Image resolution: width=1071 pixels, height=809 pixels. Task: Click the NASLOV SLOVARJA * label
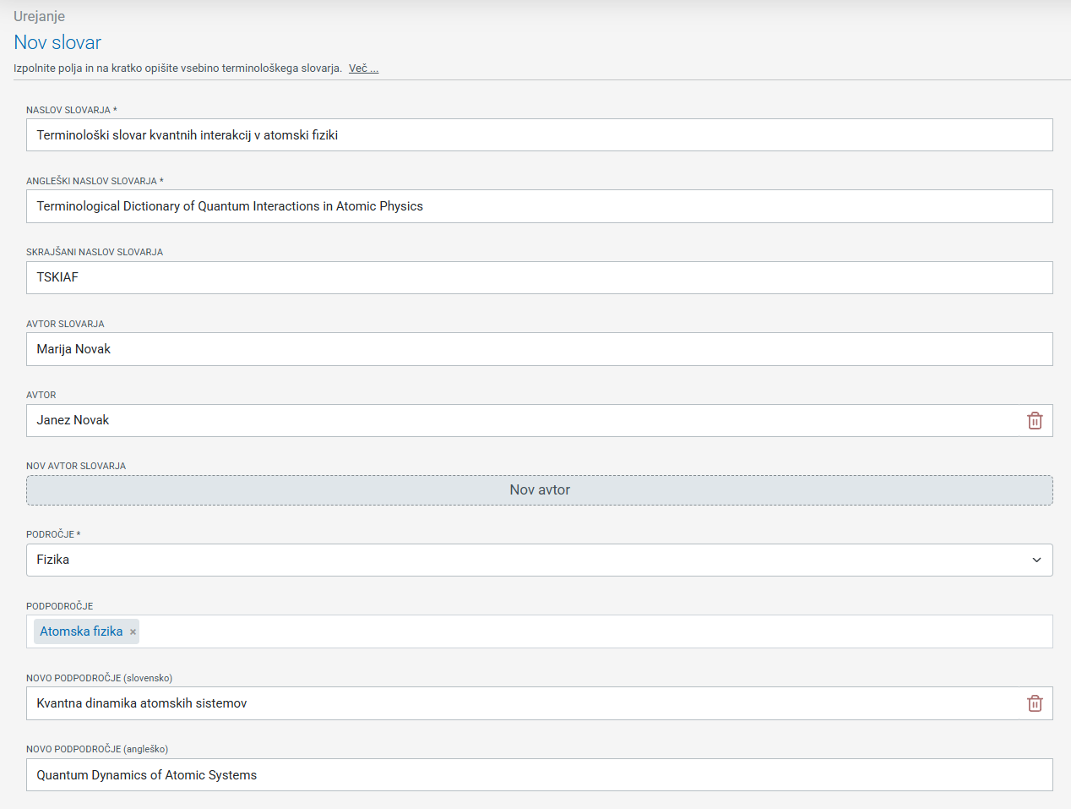point(72,110)
